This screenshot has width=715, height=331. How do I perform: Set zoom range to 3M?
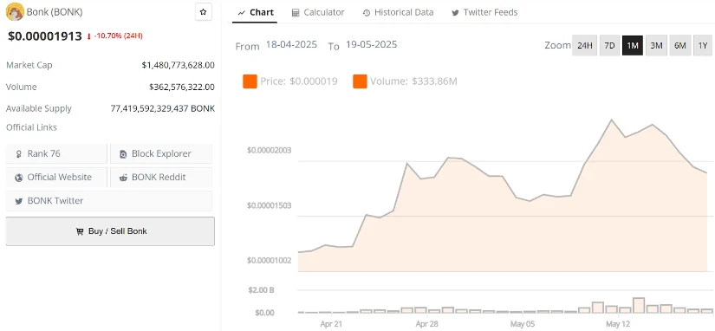point(656,46)
